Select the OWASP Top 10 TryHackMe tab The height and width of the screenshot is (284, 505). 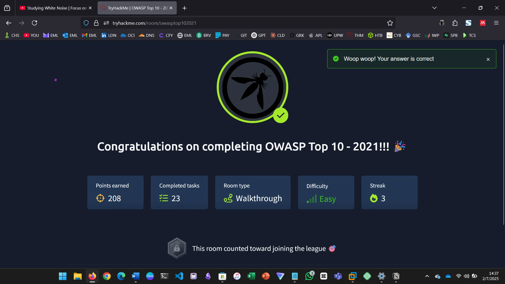click(134, 8)
